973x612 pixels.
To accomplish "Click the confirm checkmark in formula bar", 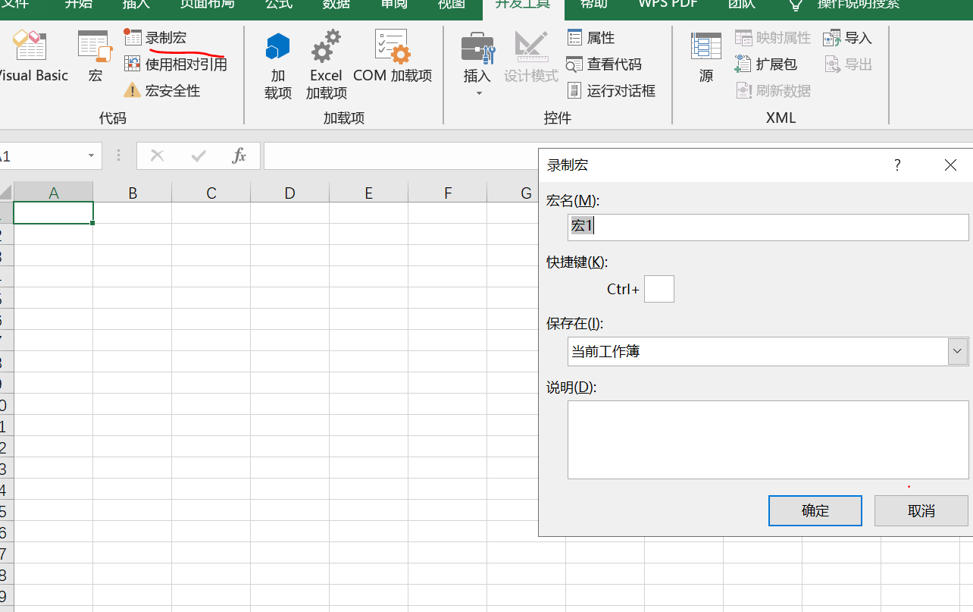I will pos(199,155).
